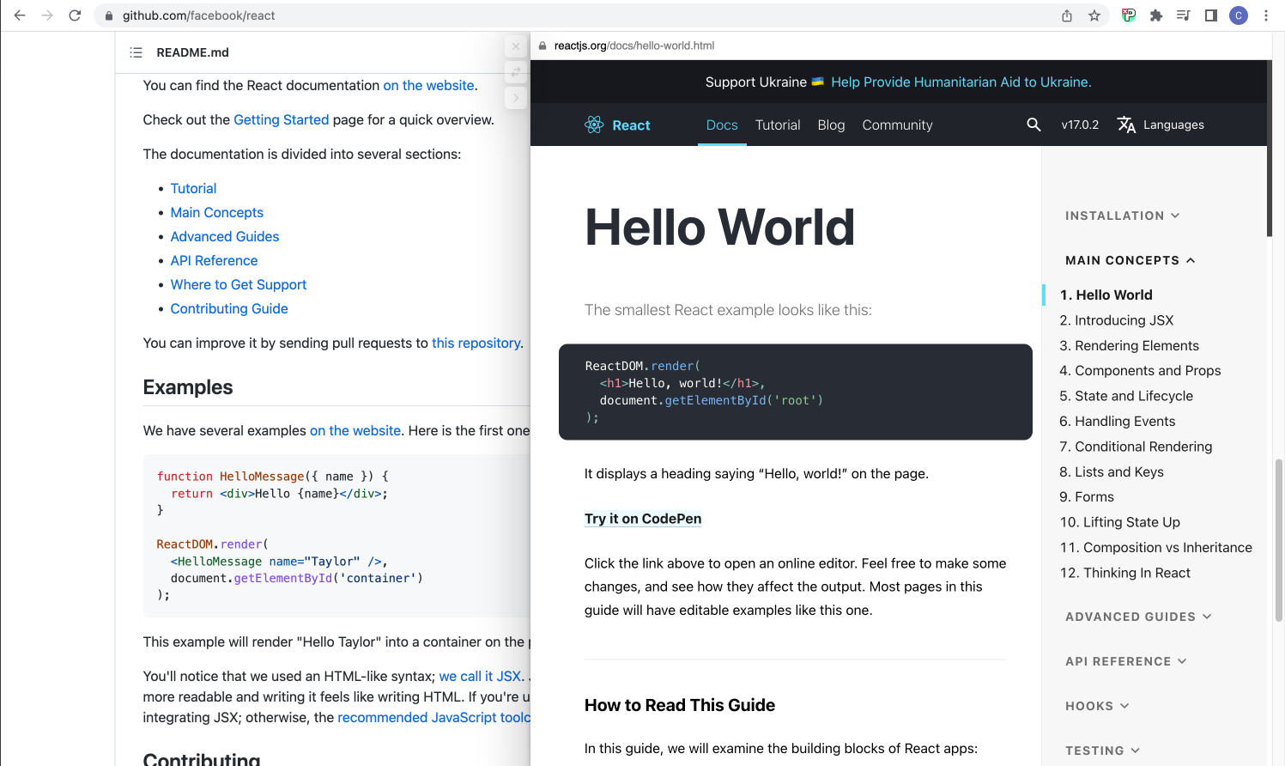Select 10. Lifting State Up
This screenshot has height=766, width=1285.
(1120, 522)
